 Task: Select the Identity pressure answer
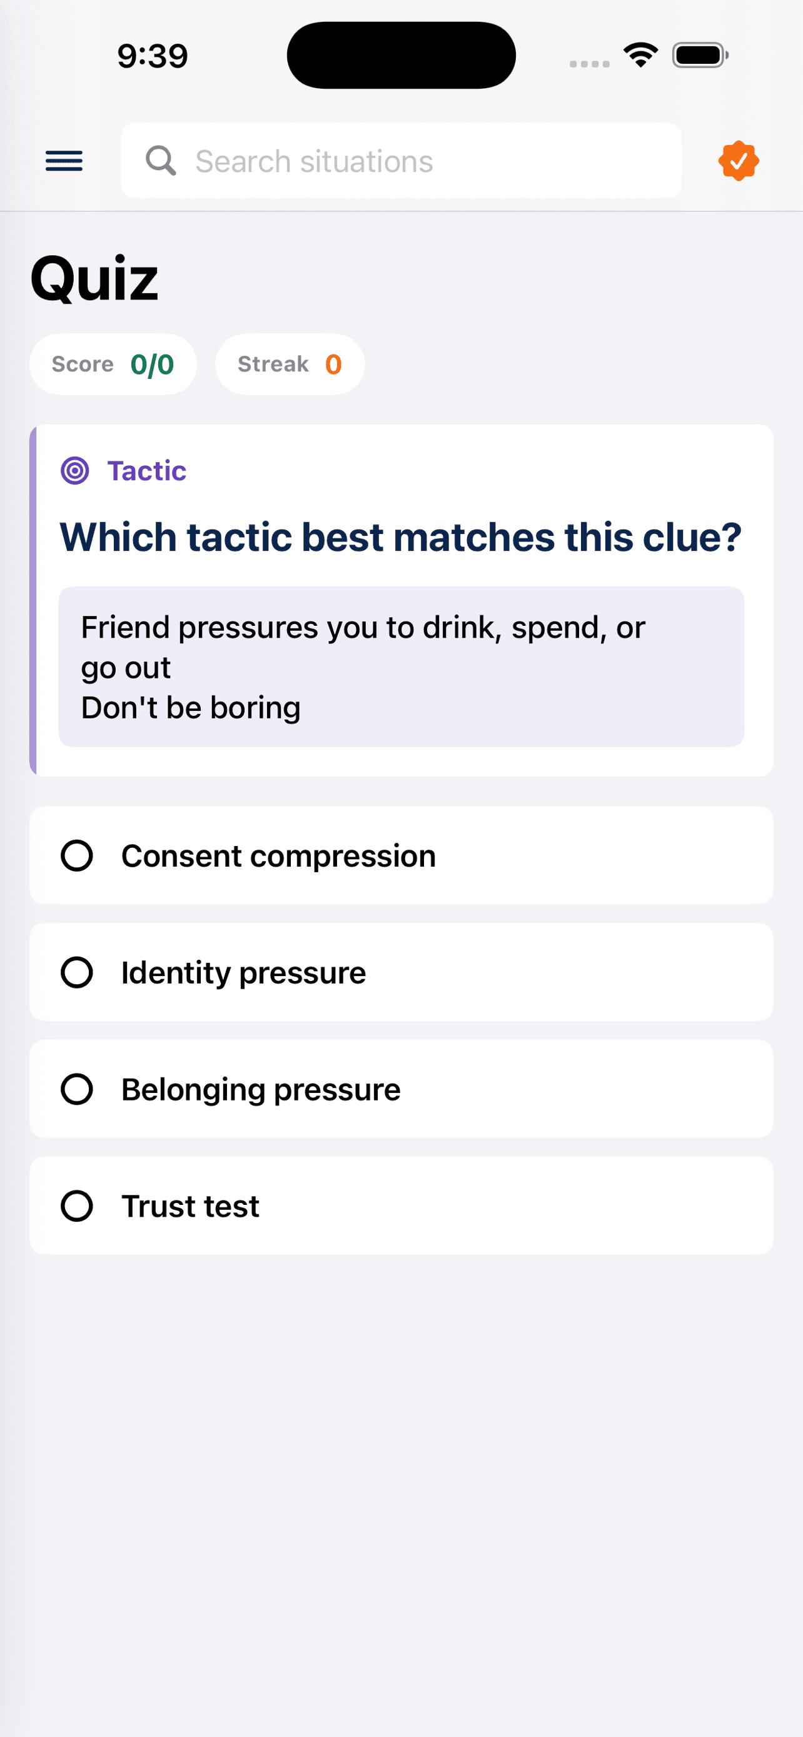[400, 972]
